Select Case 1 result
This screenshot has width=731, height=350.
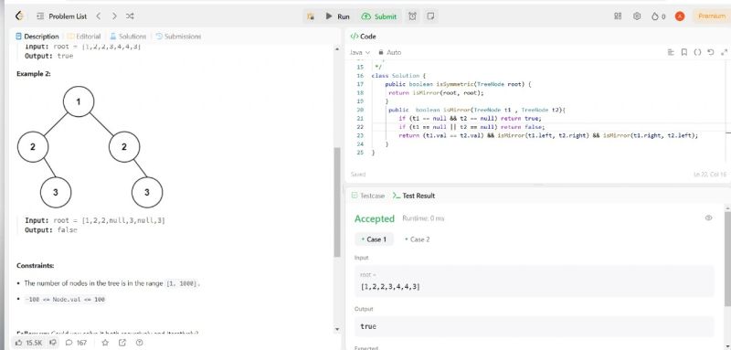pos(375,239)
